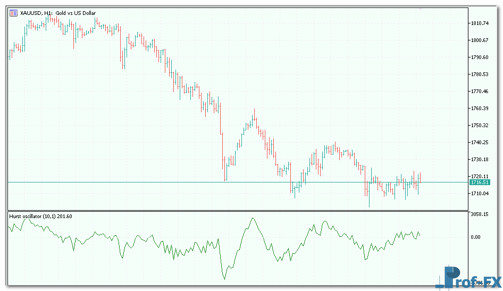
Task: Click the 1710.04 price axis value
Action: [x=479, y=193]
